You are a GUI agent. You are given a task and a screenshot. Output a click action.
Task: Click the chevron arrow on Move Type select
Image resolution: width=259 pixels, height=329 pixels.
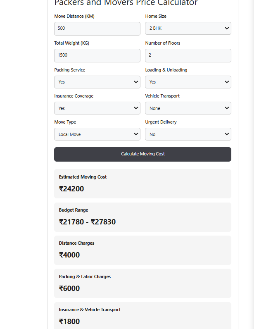click(x=136, y=134)
